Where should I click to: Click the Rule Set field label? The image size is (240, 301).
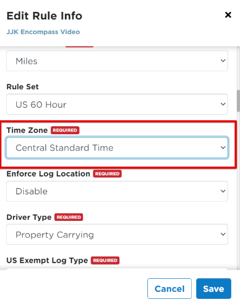pyautogui.click(x=23, y=87)
